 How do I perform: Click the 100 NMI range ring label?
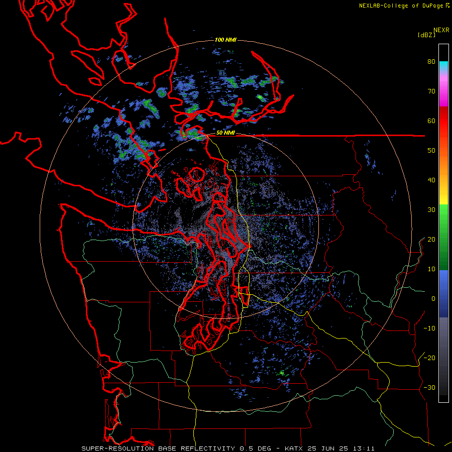coord(225,40)
